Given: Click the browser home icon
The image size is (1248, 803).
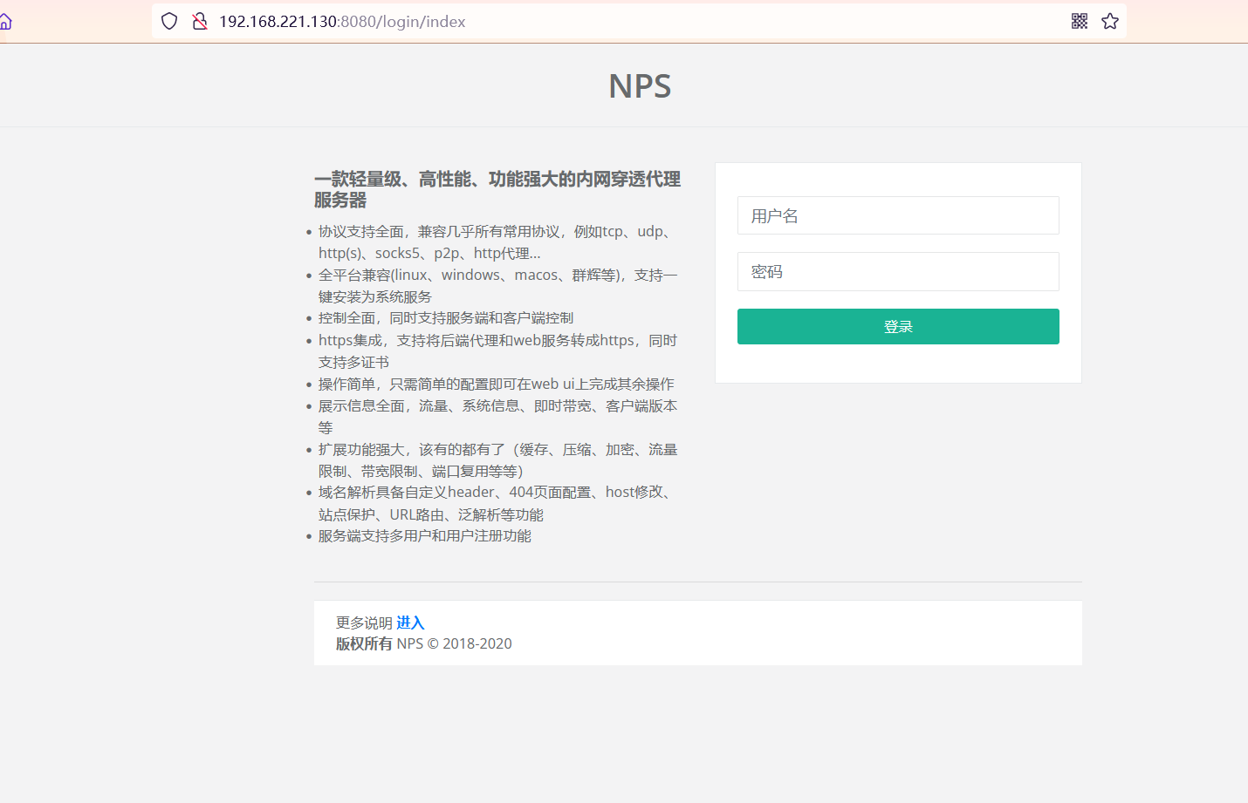Looking at the screenshot, I should pos(5,22).
